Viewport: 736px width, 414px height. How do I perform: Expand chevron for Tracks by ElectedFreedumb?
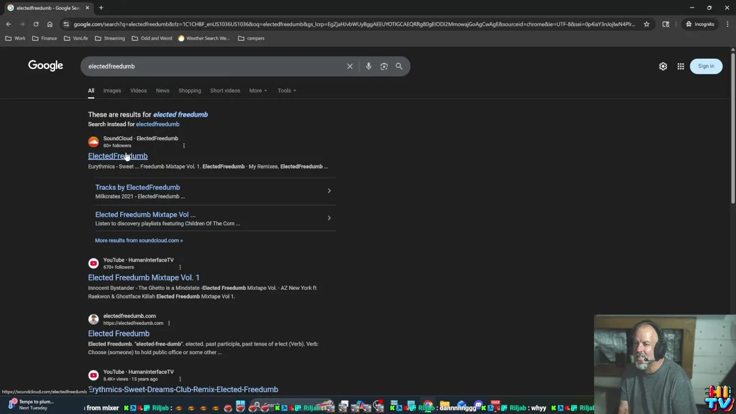(329, 191)
